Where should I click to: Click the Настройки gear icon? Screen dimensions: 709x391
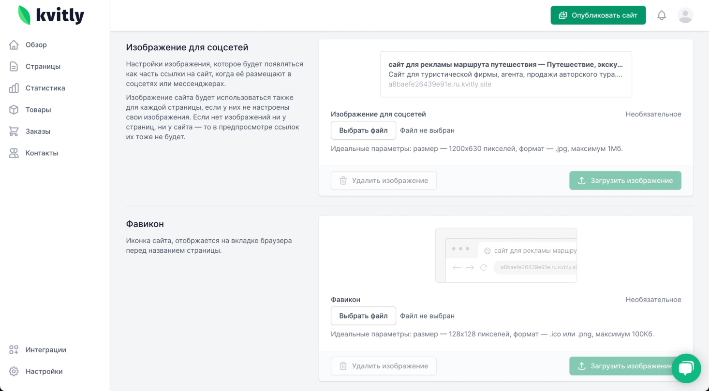point(14,372)
